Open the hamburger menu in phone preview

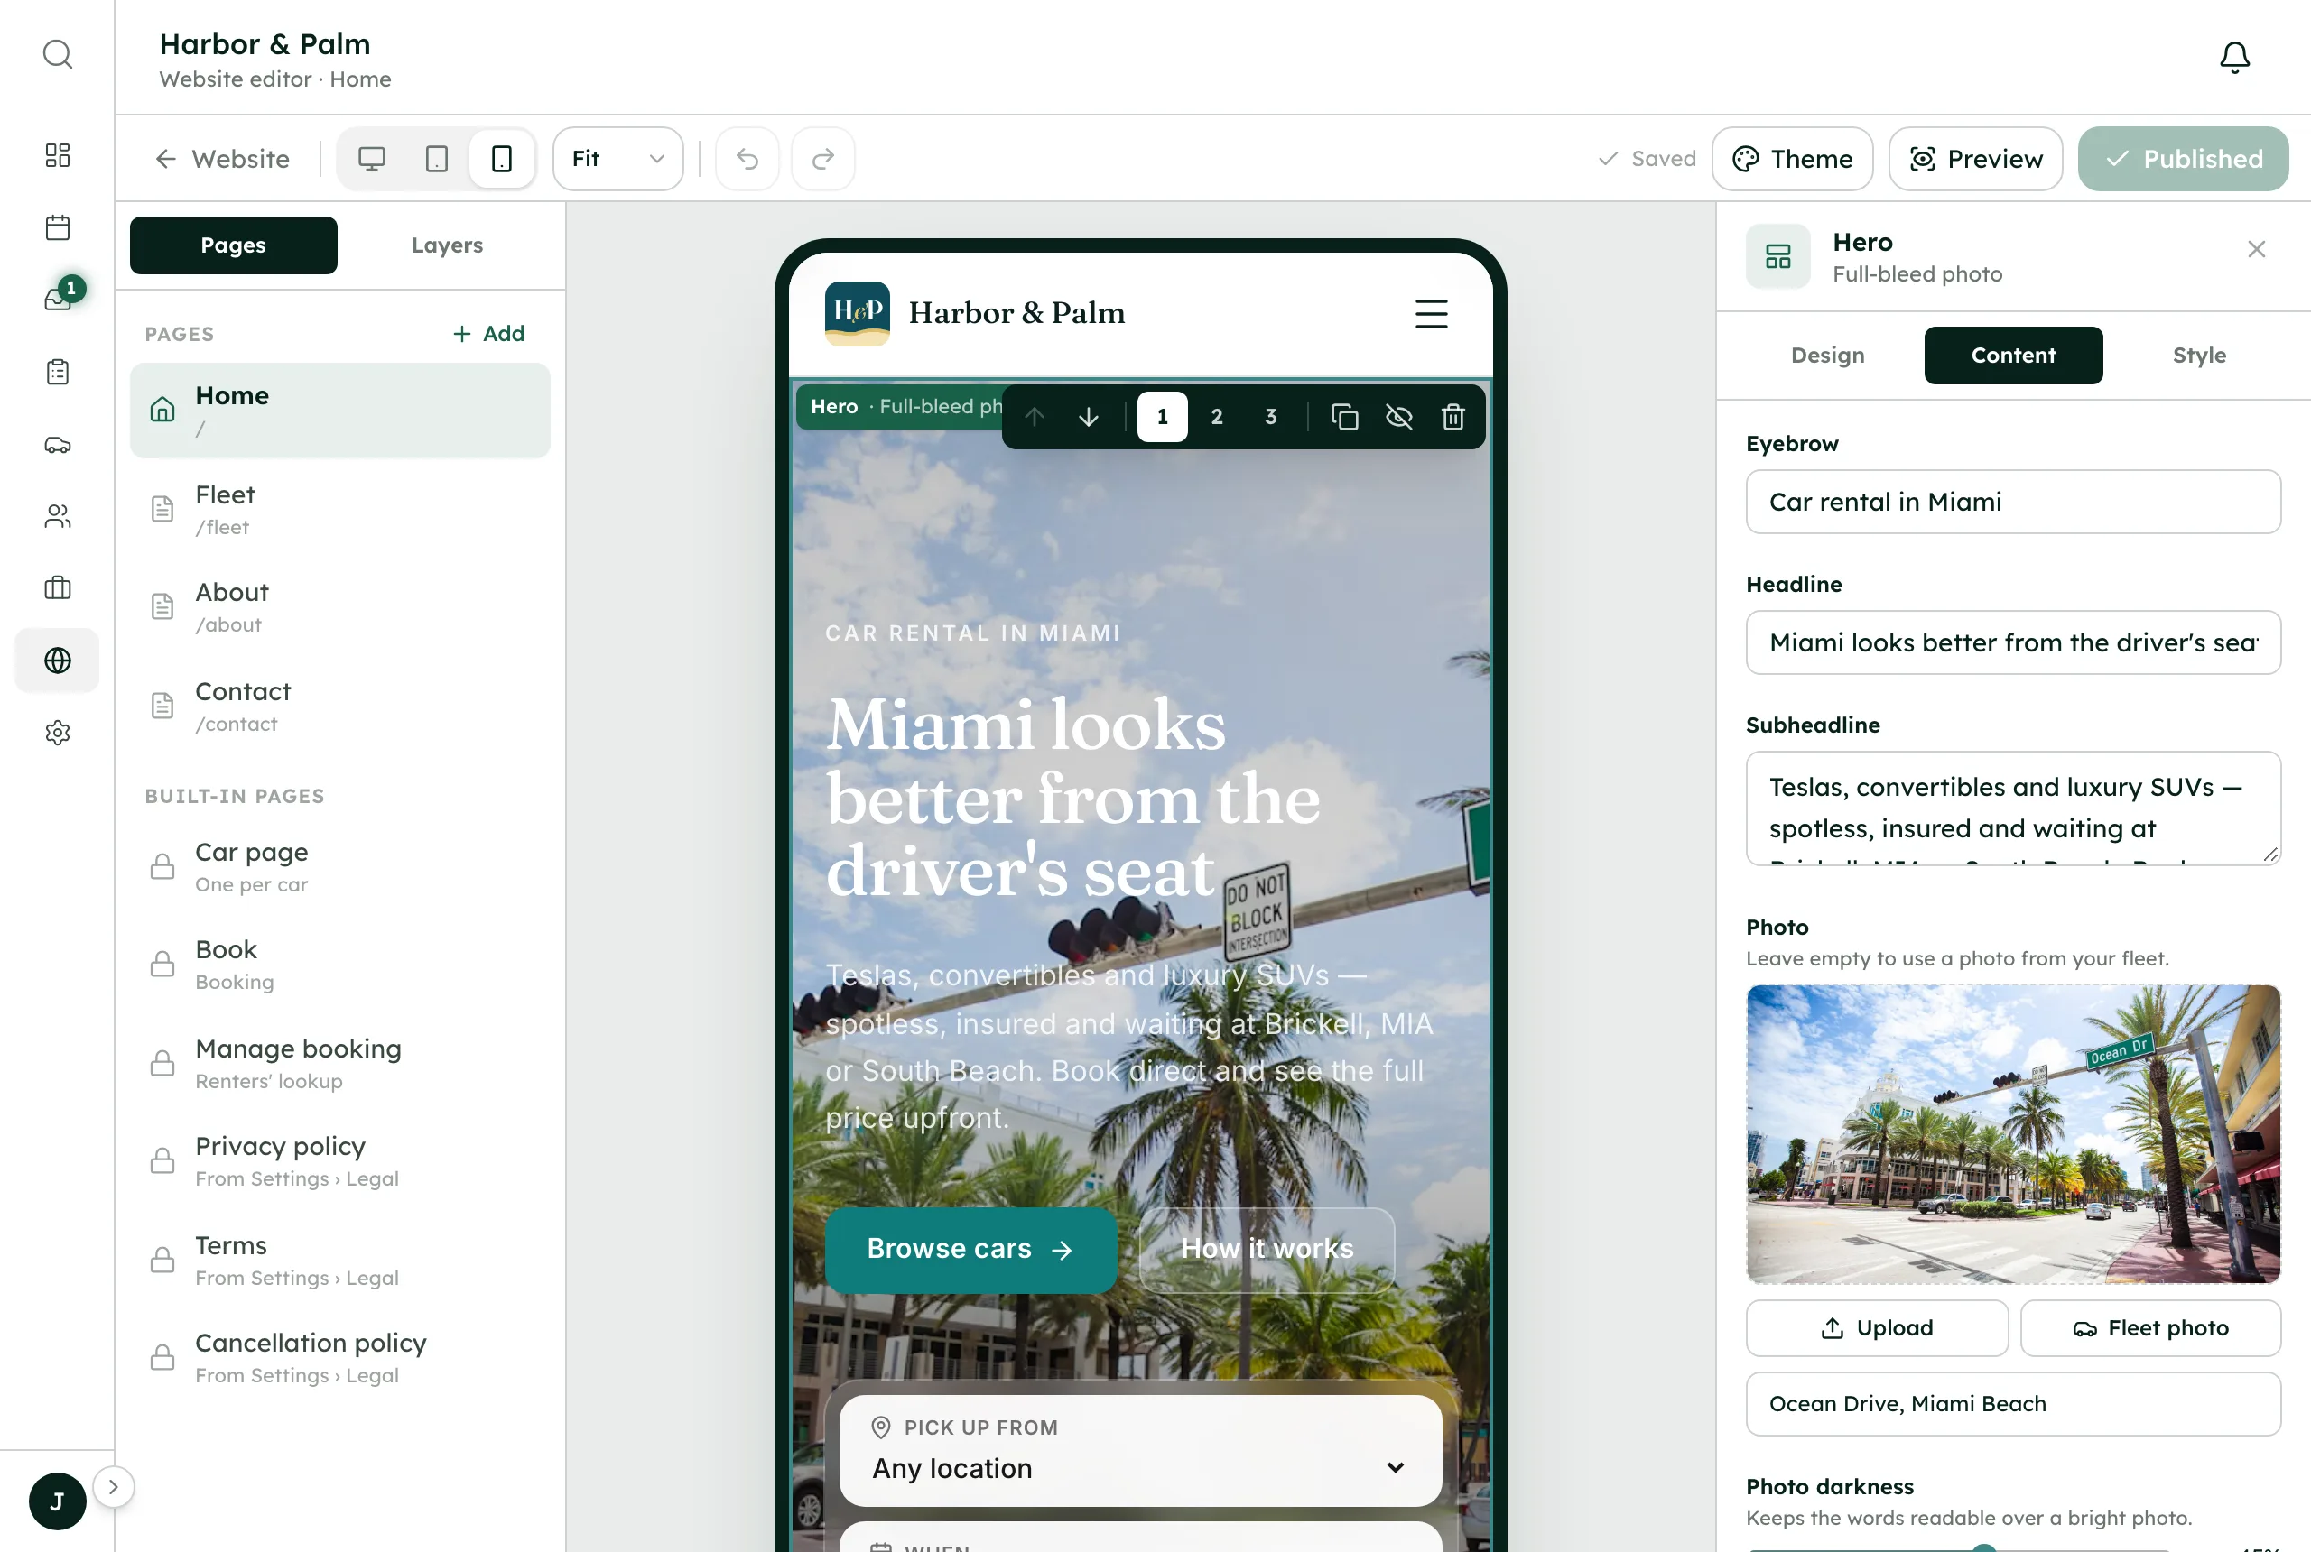coord(1431,314)
